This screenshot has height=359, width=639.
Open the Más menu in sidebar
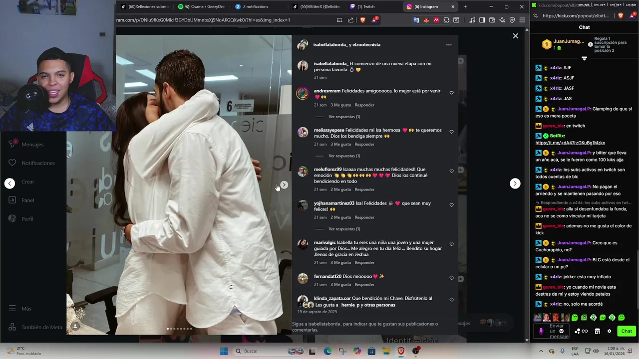20,309
